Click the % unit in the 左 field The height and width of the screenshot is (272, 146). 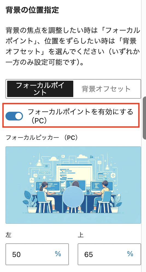pyautogui.click(x=58, y=254)
